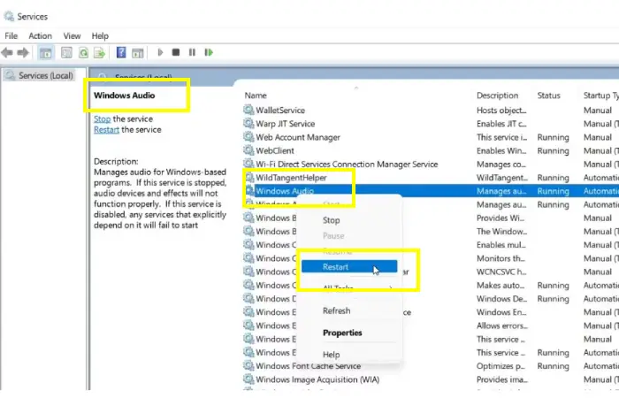Image resolution: width=619 pixels, height=398 pixels.
Task: Select the WalletService row
Action: (x=431, y=111)
